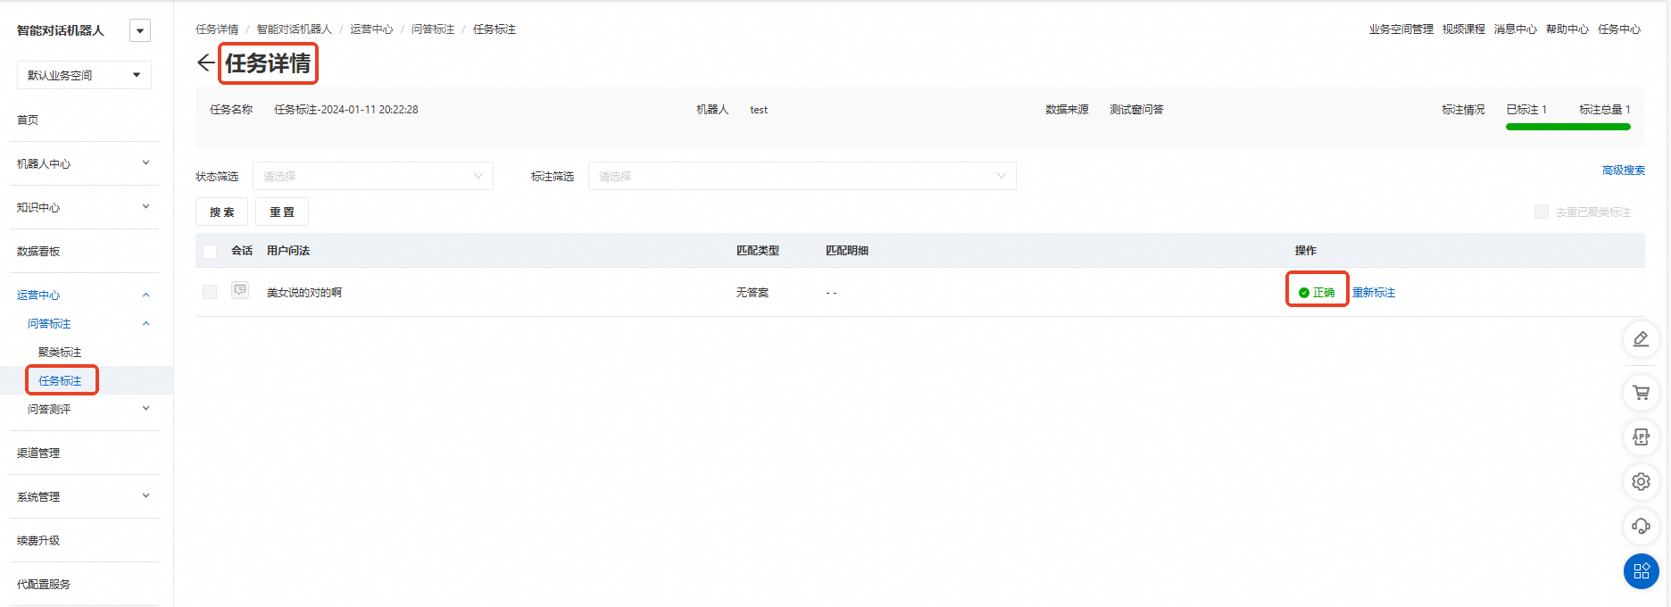
Task: Open 续费升级 in sidebar
Action: point(38,540)
